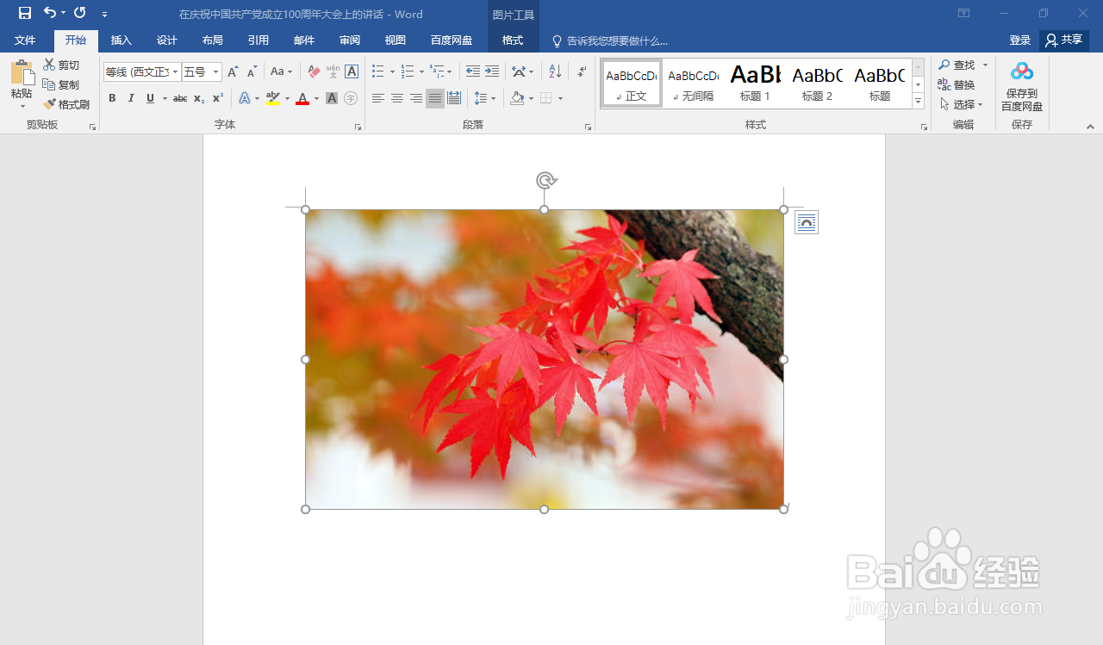Activate the 格式刷 format painter

point(66,104)
